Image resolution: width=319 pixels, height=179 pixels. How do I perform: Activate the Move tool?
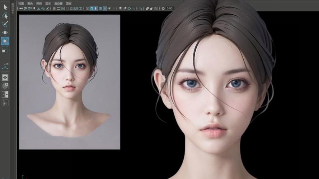(x=5, y=33)
